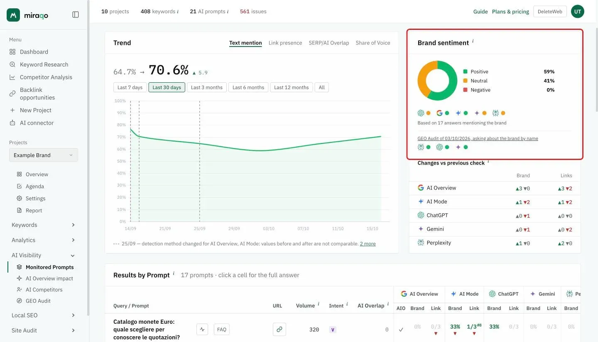Open Dashboard via its grid icon
This screenshot has height=342, width=598.
tap(12, 52)
